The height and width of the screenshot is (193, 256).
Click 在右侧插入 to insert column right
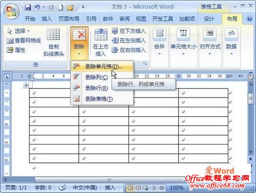pos(129,50)
